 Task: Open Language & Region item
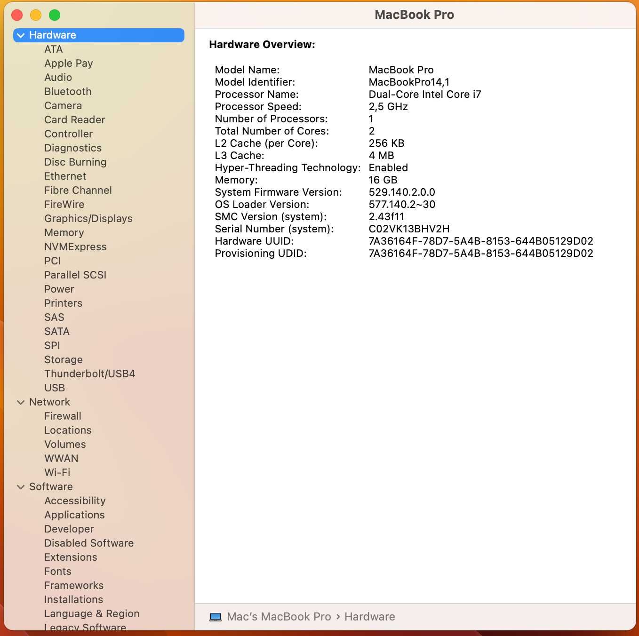[x=92, y=614]
